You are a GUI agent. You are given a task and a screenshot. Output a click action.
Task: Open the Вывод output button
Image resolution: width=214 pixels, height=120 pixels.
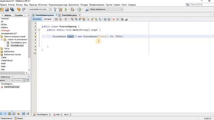pos(19,118)
